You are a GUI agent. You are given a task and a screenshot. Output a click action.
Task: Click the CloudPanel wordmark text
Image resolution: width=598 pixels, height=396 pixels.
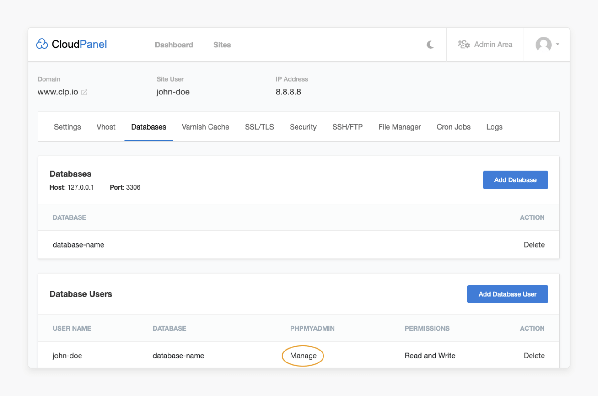(x=79, y=44)
